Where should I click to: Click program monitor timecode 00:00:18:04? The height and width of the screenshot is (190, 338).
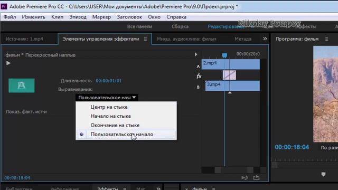292,147
